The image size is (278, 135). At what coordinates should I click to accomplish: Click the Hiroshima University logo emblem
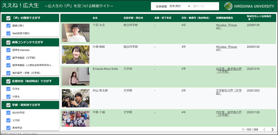point(228,6)
